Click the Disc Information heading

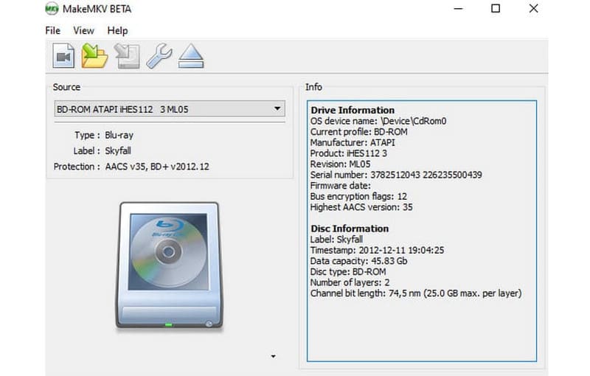tap(350, 229)
